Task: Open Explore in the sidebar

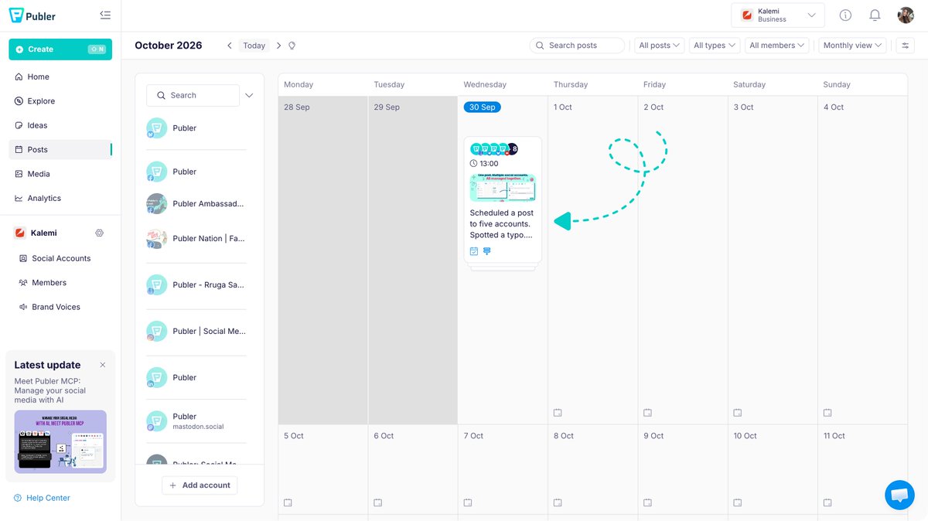Action: click(x=60, y=101)
